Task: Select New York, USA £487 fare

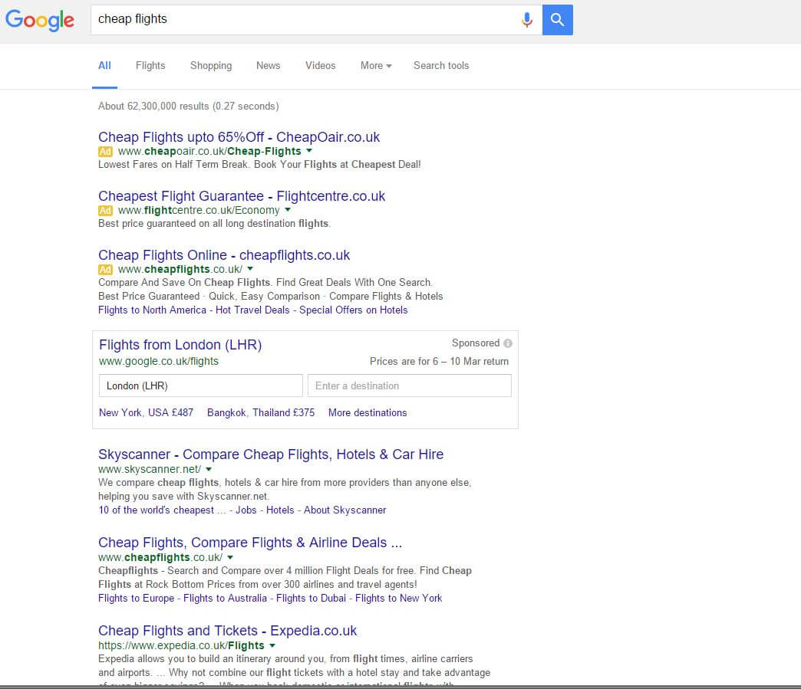Action: [146, 412]
